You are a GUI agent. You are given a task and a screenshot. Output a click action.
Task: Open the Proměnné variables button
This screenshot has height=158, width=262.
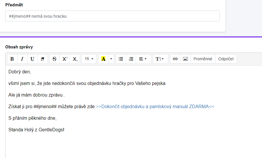[203, 59]
